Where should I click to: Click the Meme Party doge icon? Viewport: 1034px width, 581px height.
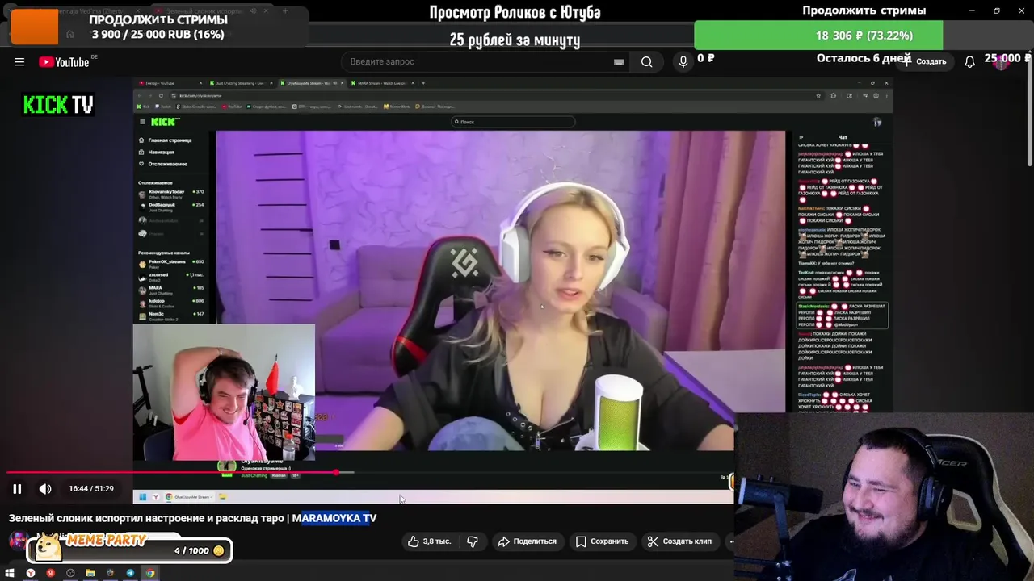point(50,549)
